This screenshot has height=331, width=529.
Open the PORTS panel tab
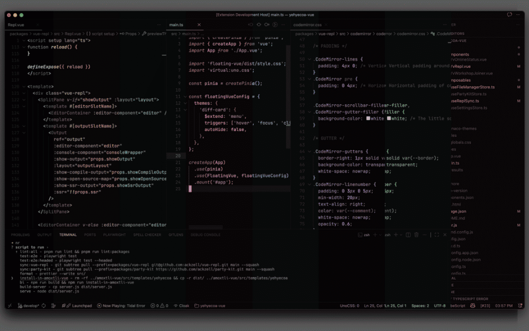tap(90, 235)
